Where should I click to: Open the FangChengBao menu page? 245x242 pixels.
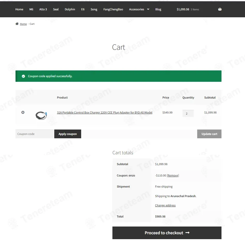113,9
